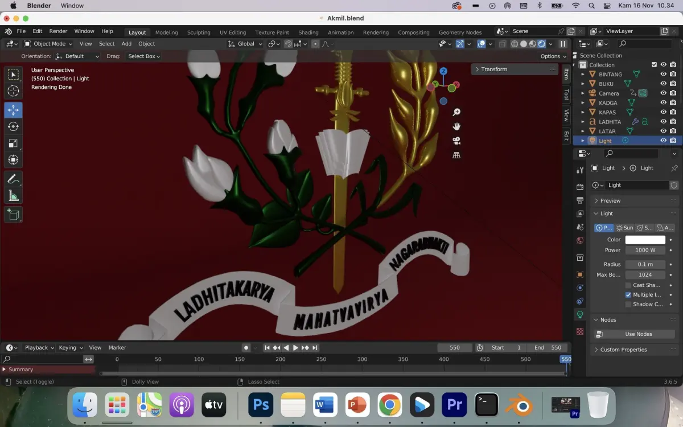
Task: Open the Options dropdown
Action: tap(553, 56)
